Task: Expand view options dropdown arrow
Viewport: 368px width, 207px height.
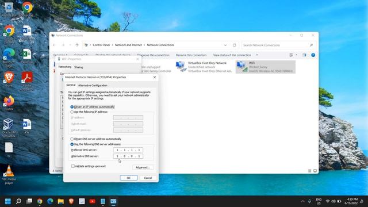Action: [297, 55]
